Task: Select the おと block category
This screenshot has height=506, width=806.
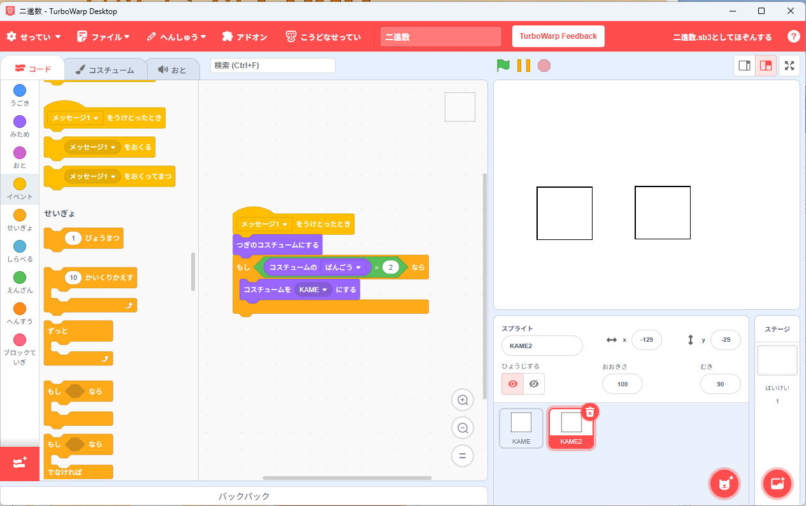Action: pos(20,158)
